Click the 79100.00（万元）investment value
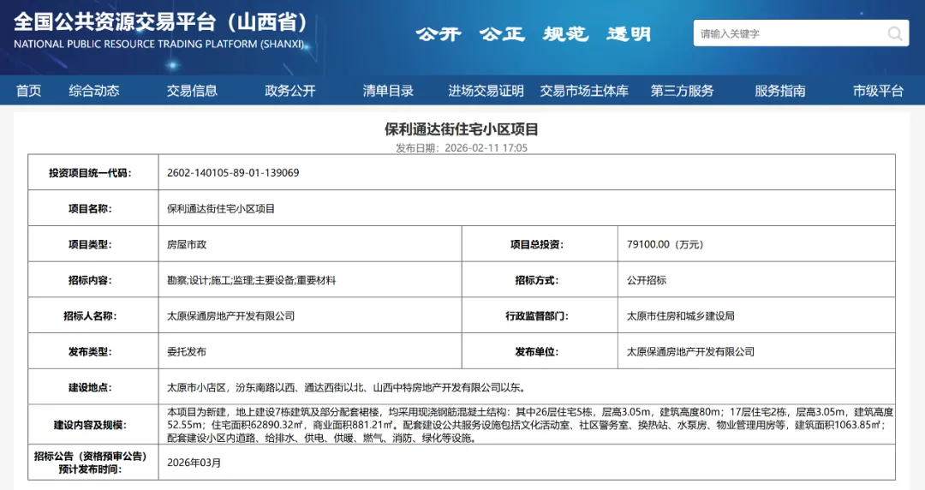The height and width of the screenshot is (490, 925). tap(665, 244)
